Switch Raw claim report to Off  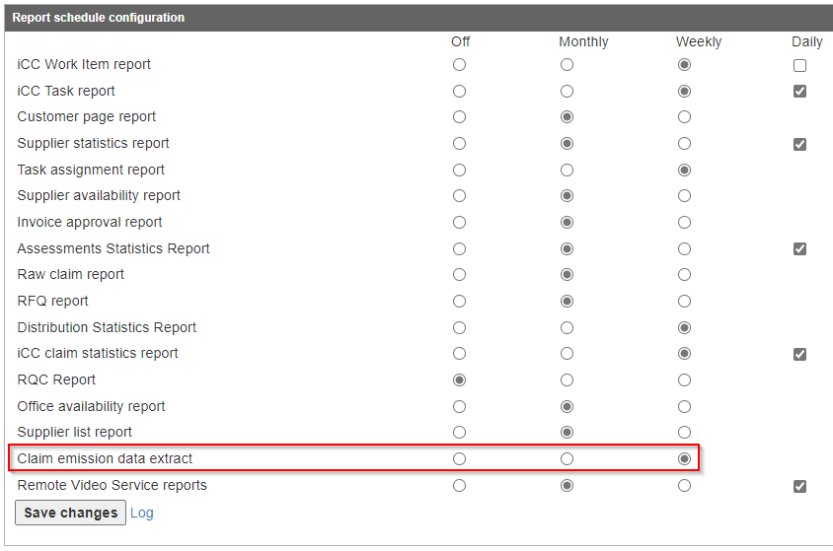[459, 275]
